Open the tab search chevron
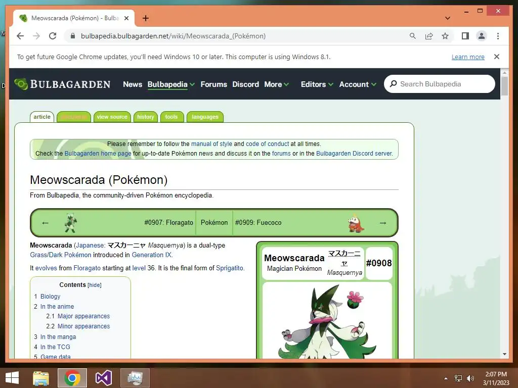Screen dimensions: 518x388 448,18
